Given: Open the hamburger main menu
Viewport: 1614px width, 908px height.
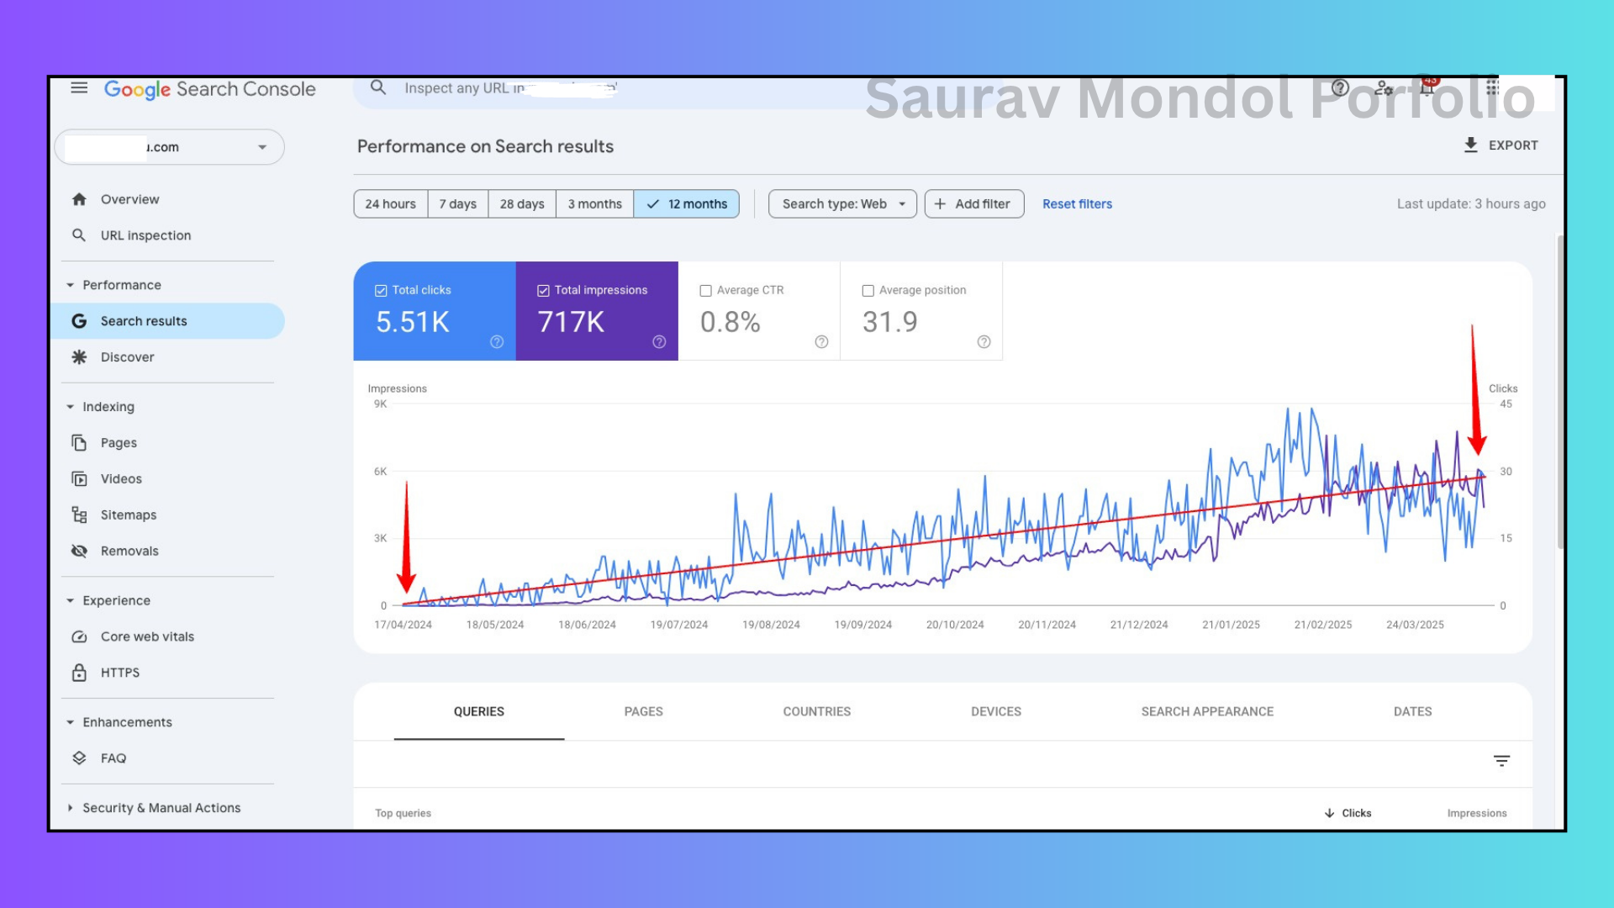Looking at the screenshot, I should (79, 87).
